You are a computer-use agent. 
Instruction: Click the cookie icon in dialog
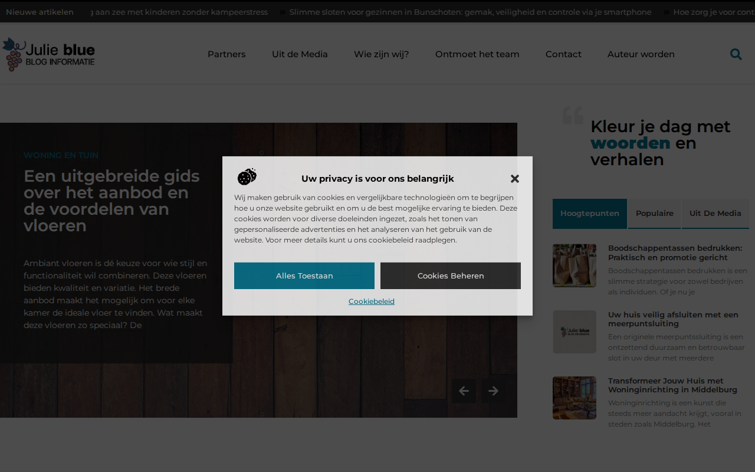247,176
